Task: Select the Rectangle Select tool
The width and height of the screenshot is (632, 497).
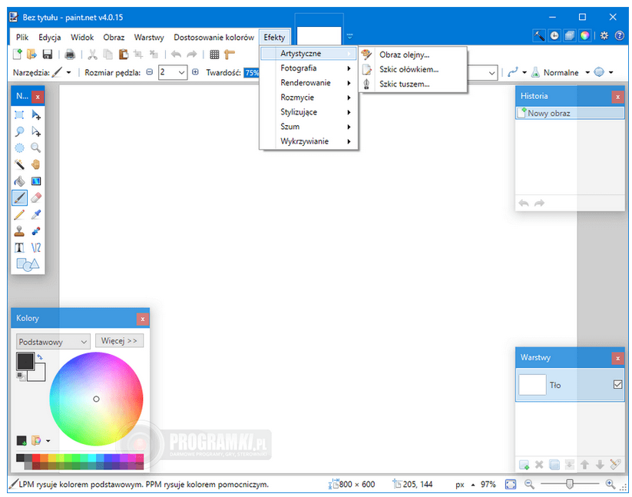Action: (19, 115)
